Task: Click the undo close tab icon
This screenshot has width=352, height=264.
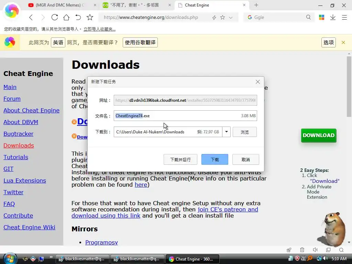Action: (x=78, y=17)
